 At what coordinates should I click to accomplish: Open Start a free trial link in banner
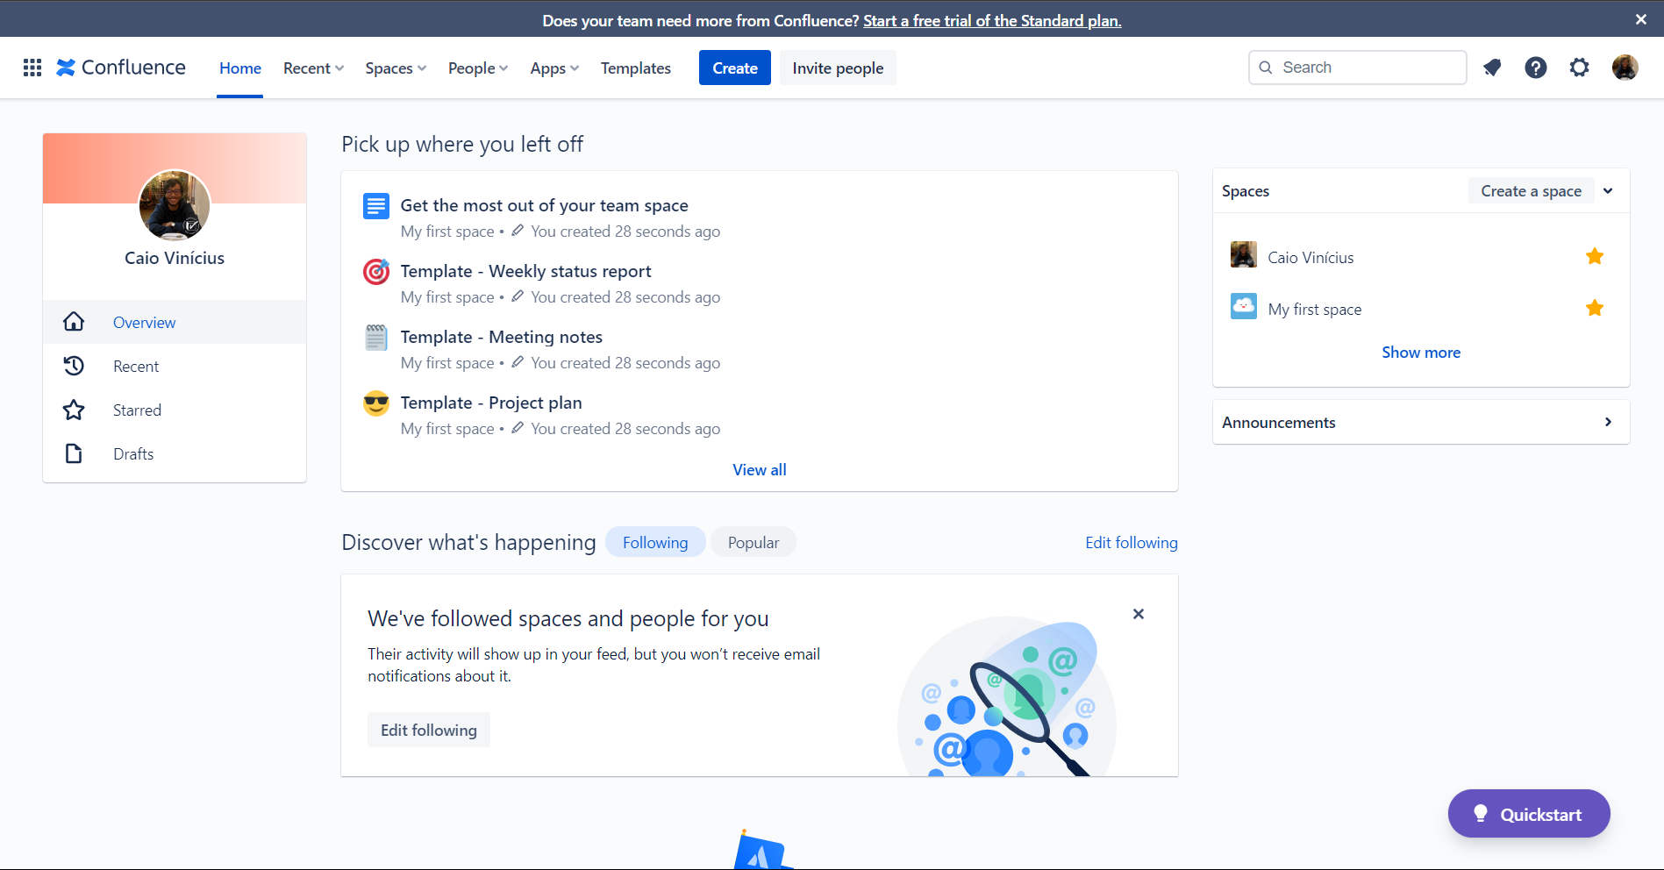click(x=992, y=20)
